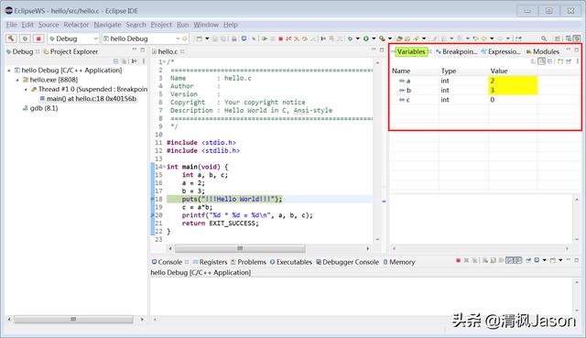
Task: Click the Debug view horizontal scrollbar thumb
Action: (x=73, y=320)
